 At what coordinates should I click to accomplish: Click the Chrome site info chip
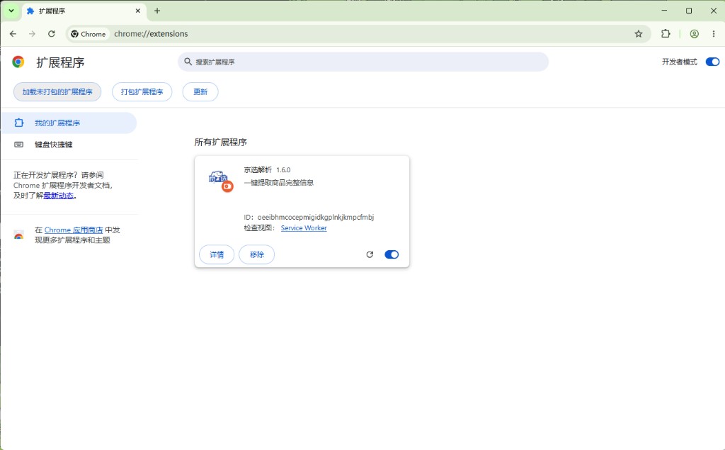coord(89,34)
